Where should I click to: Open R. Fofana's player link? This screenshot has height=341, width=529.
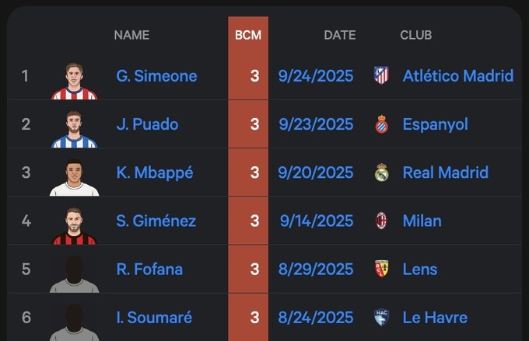[149, 269]
